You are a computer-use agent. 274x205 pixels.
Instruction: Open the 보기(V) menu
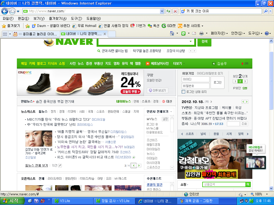pyautogui.click(x=39, y=18)
